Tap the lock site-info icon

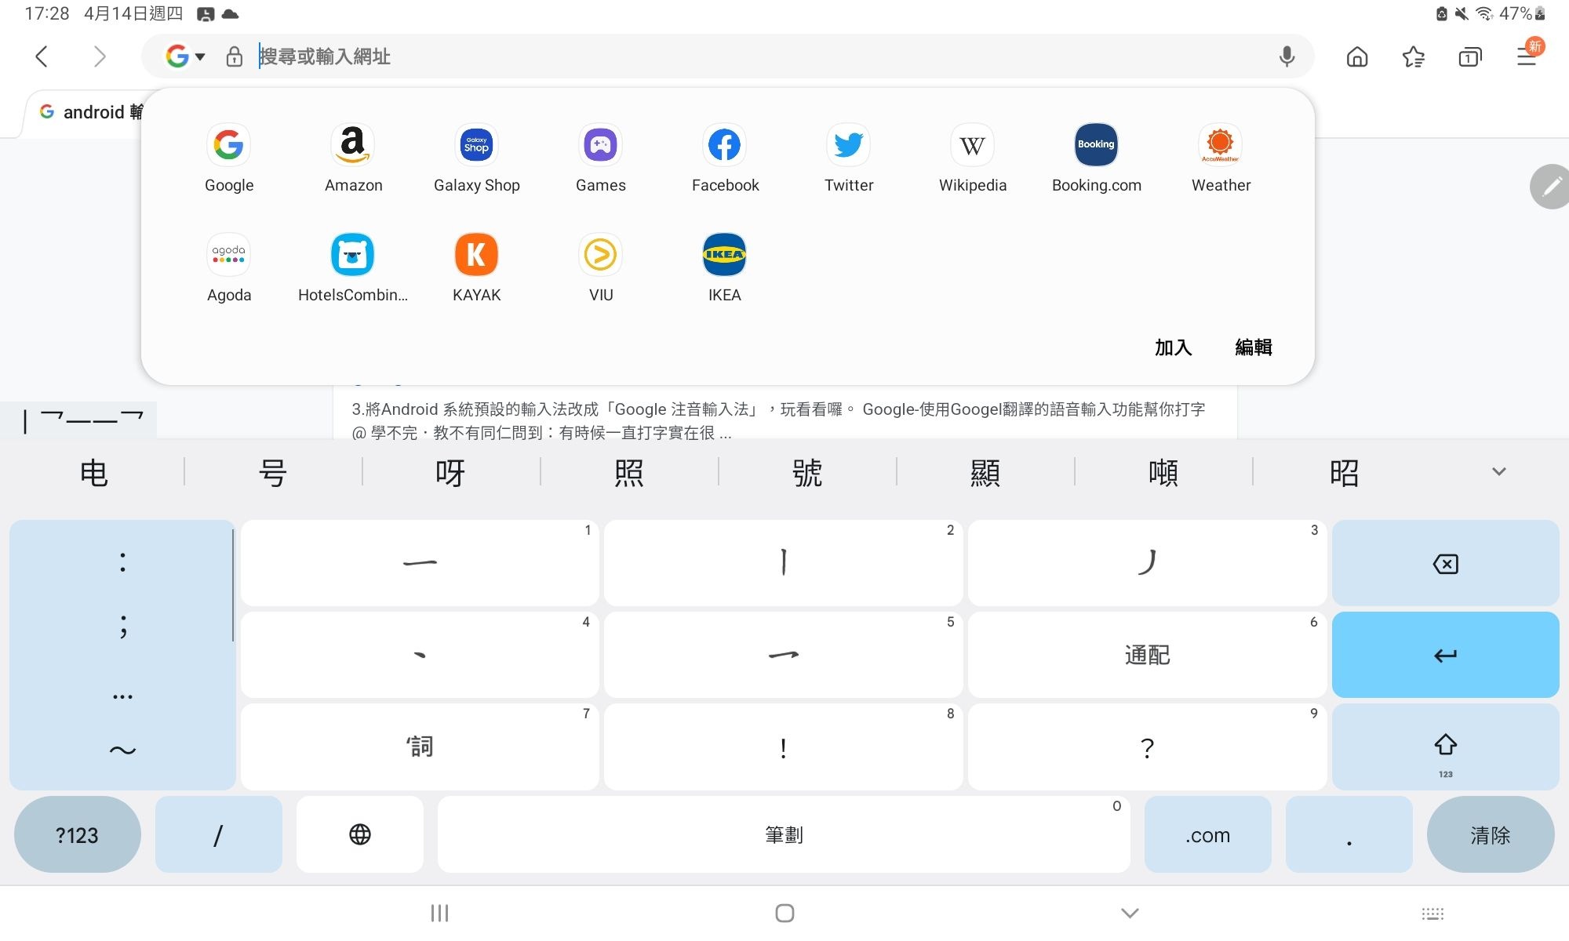point(234,56)
